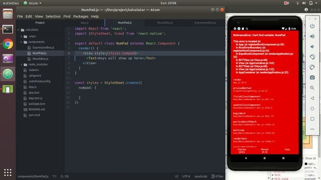Click LF line ending selector
Viewport: 321px width, 180px height.
[177, 176]
